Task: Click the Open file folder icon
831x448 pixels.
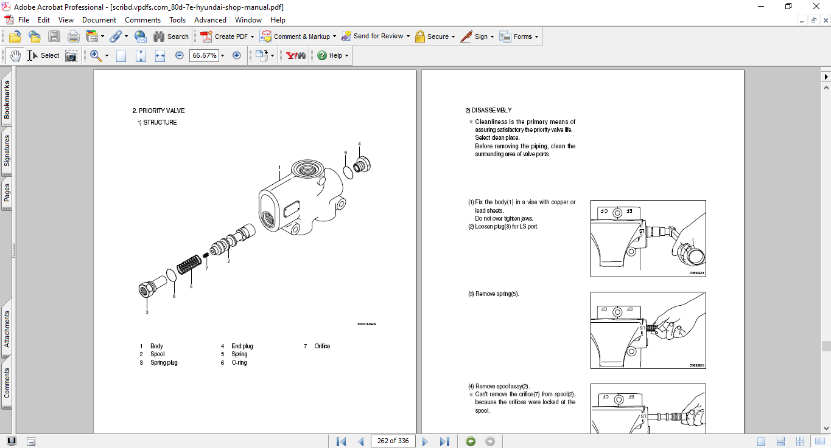Action: (15, 36)
